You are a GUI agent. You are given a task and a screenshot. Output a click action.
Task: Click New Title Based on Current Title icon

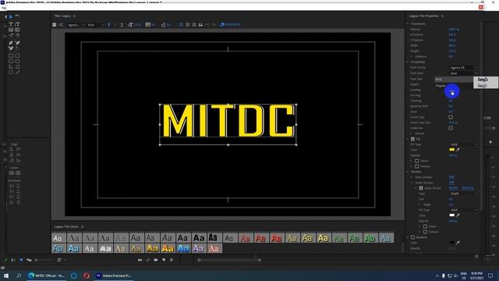[x=55, y=24]
